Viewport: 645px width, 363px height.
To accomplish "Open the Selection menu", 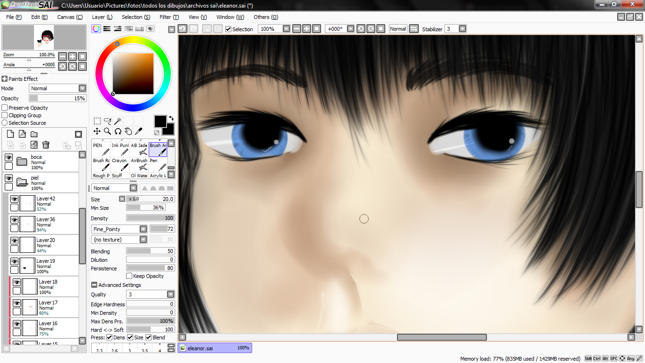I will 136,17.
